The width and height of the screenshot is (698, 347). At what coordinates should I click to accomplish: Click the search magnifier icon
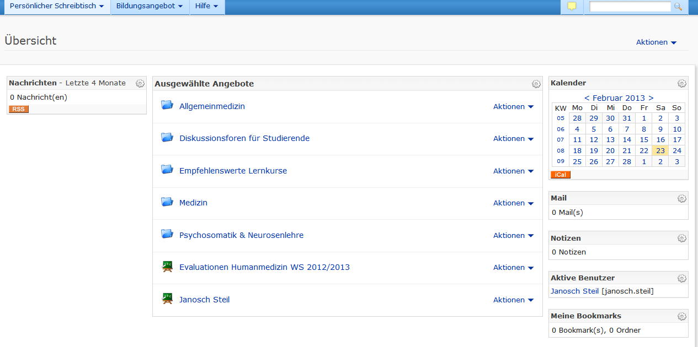678,7
